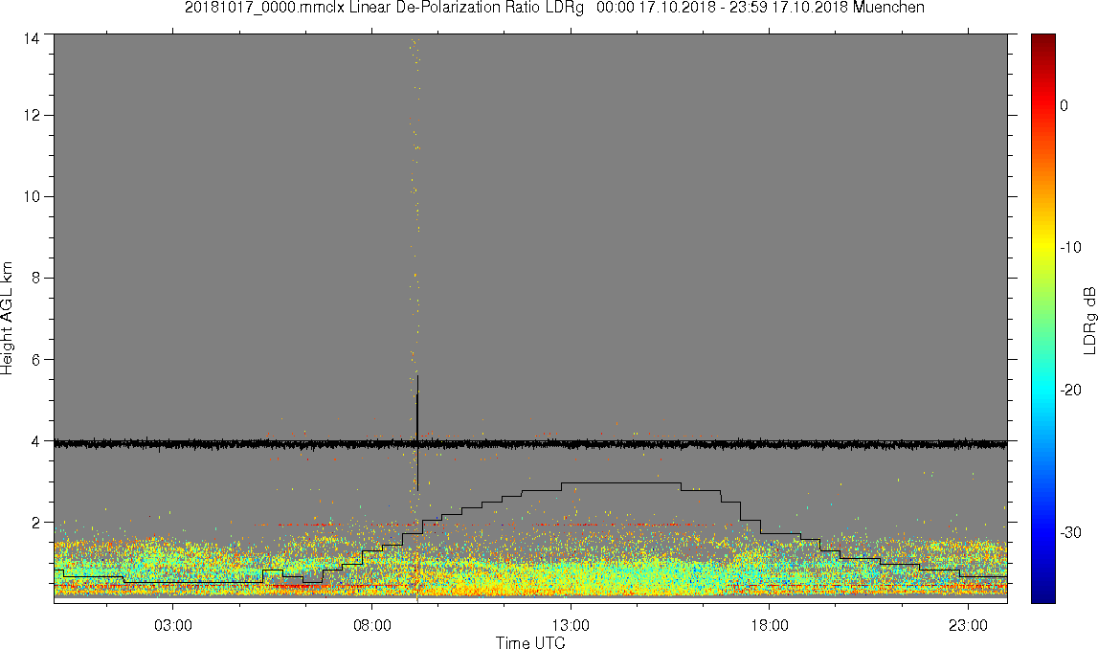This screenshot has width=1098, height=649.
Task: Click the colorbar value -20
Action: (1070, 390)
